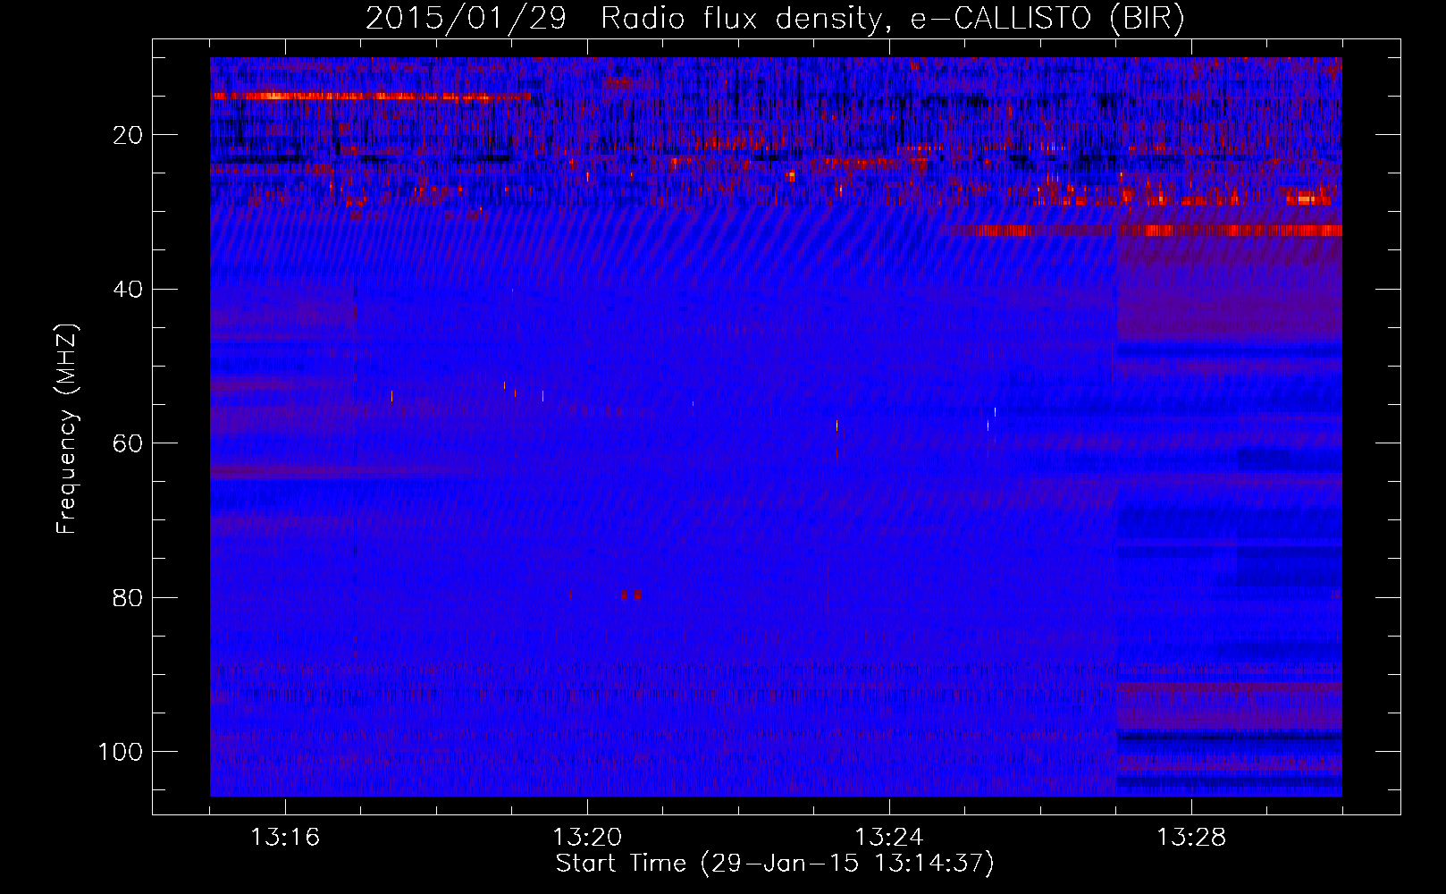Image resolution: width=1446 pixels, height=894 pixels.
Task: Click the "40" frequency tick label
Action: pos(128,290)
